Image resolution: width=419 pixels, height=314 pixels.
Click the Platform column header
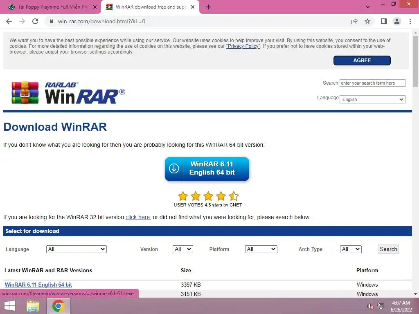367,271
